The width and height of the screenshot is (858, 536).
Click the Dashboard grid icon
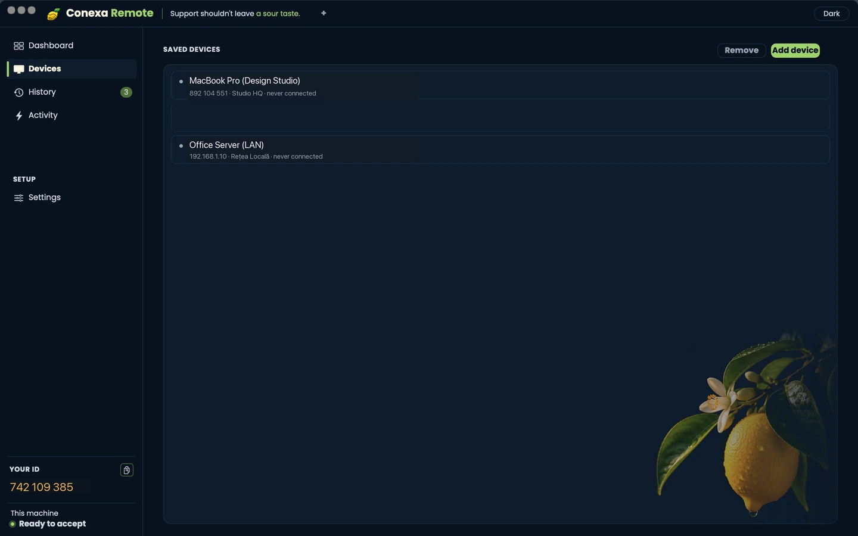click(x=18, y=46)
